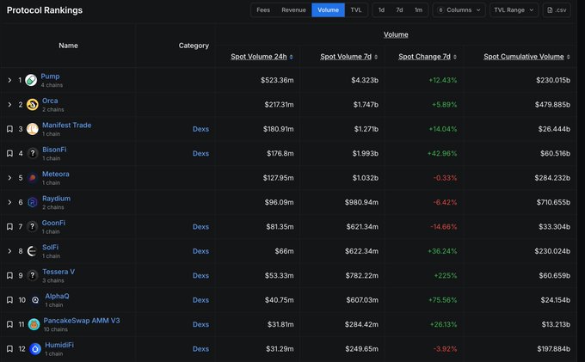Click the AlphaQ protocol logo icon
Image resolution: width=585 pixels, height=362 pixels.
[35, 300]
